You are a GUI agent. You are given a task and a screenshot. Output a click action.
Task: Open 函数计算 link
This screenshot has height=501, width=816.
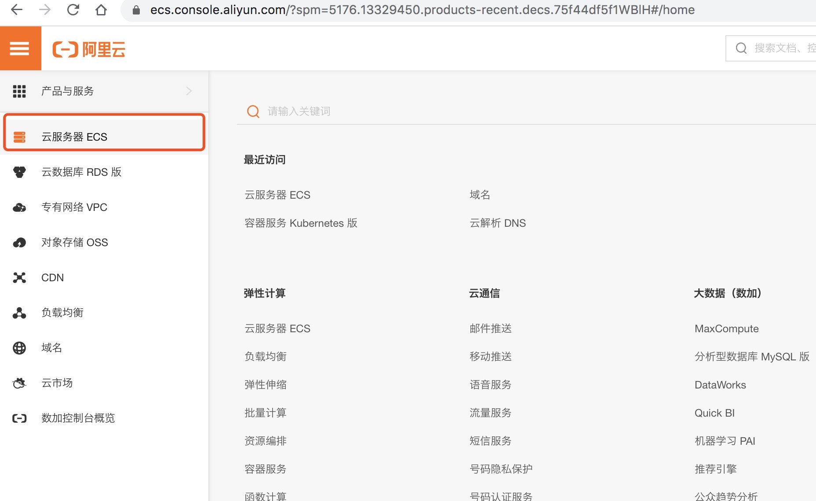coord(266,496)
